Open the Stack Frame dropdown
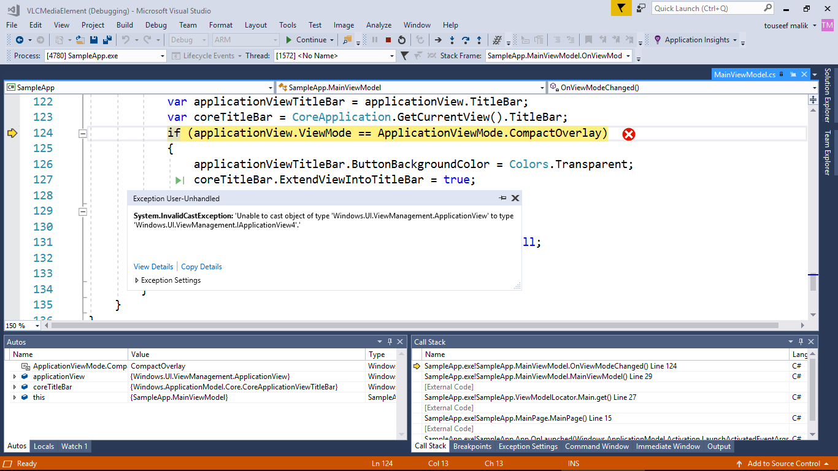Image resolution: width=838 pixels, height=471 pixels. pos(629,55)
